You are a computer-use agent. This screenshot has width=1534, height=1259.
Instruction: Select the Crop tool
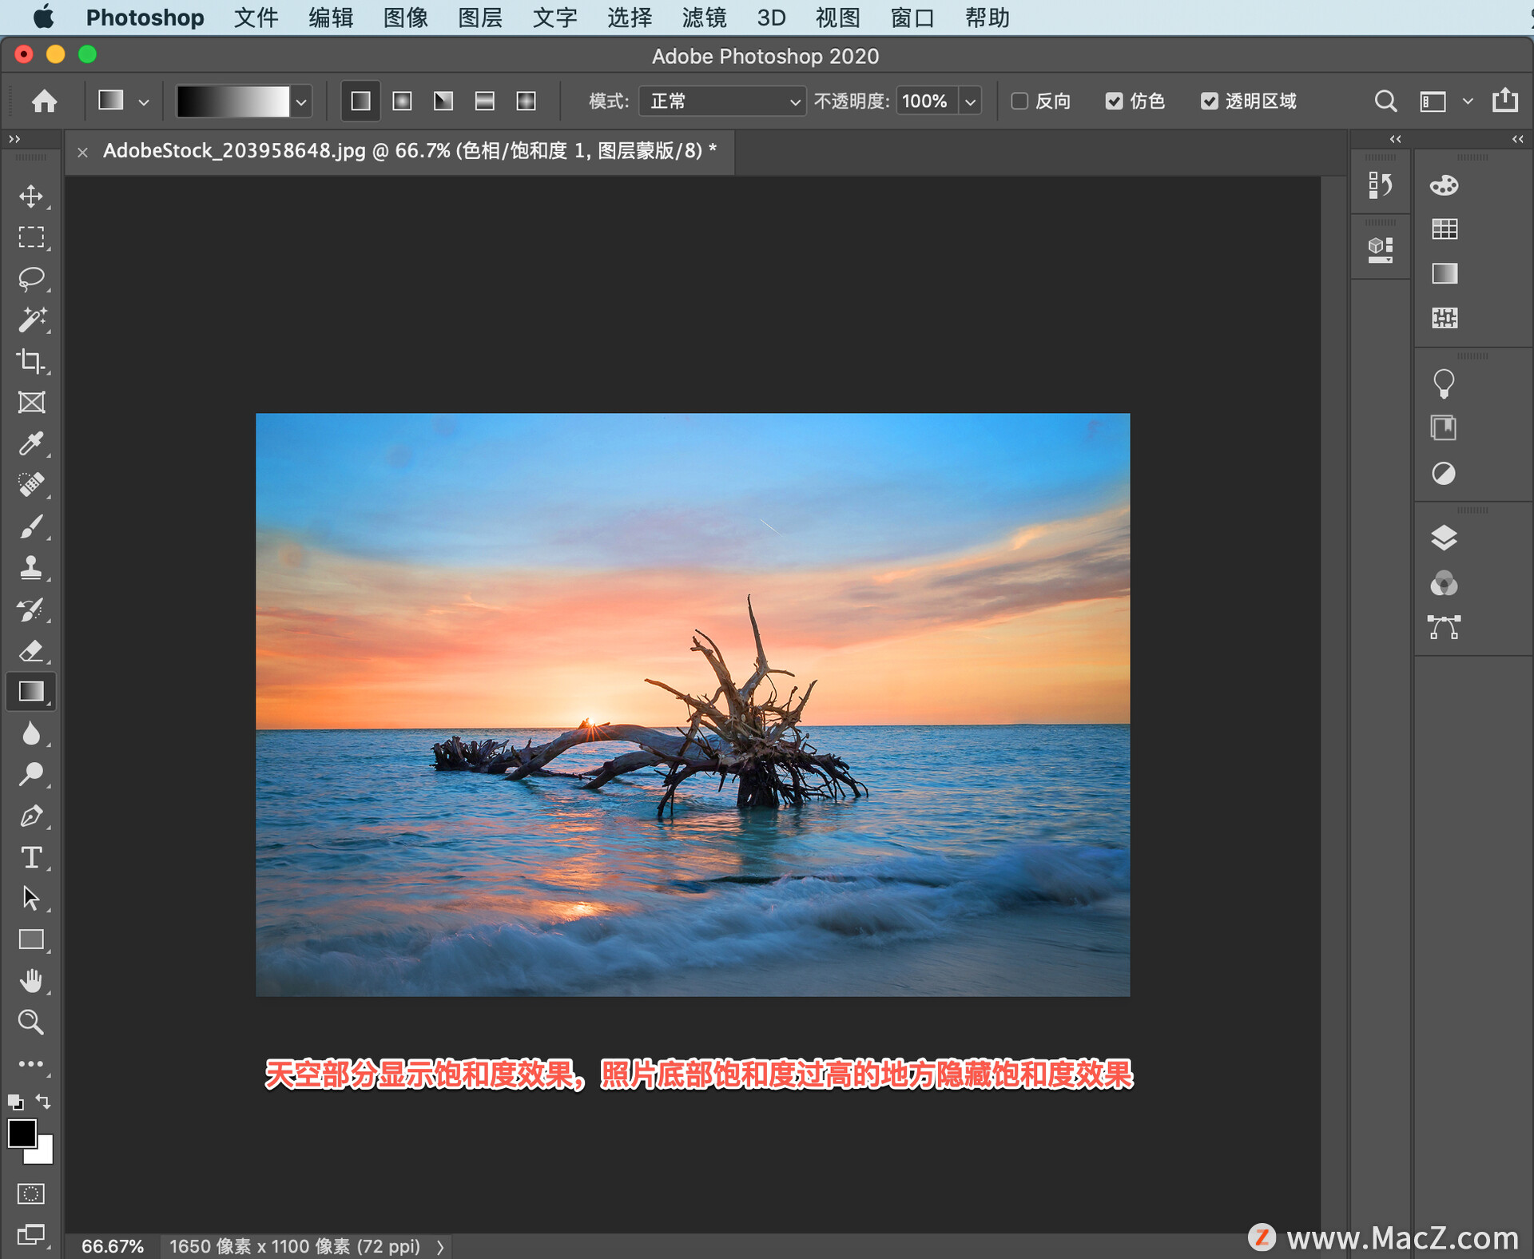31,361
